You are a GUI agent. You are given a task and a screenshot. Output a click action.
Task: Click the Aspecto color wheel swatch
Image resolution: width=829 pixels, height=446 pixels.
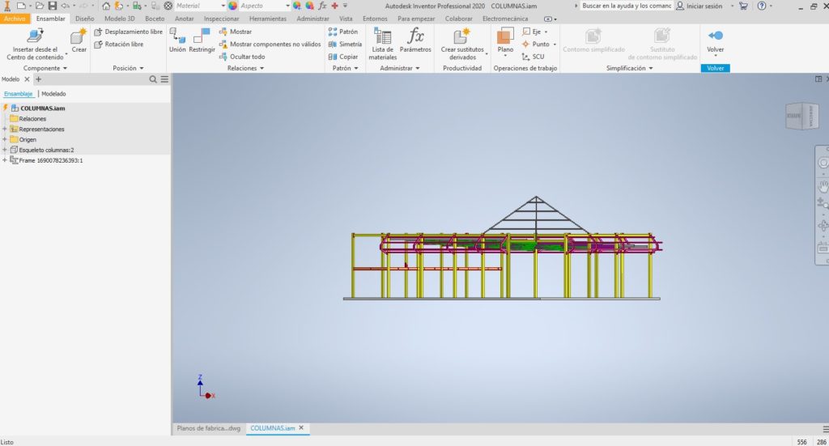pos(233,6)
